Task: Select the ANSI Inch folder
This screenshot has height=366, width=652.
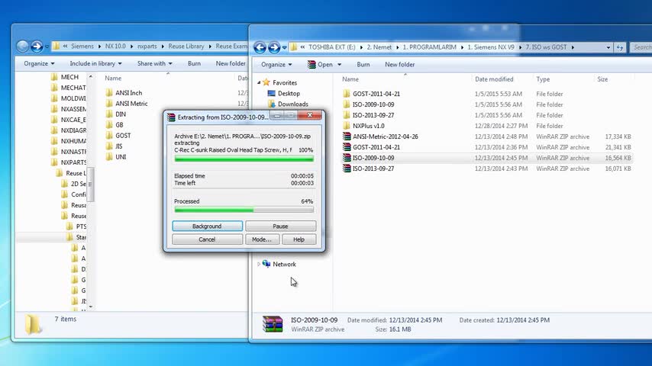Action: coord(128,93)
